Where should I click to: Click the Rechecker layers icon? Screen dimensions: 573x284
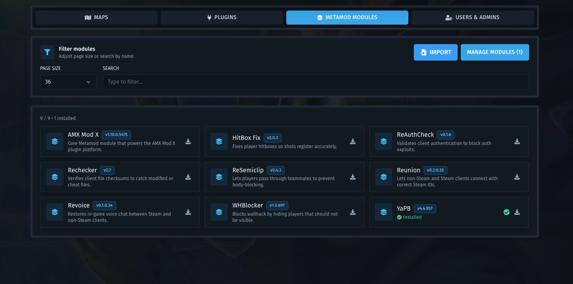[x=55, y=177]
